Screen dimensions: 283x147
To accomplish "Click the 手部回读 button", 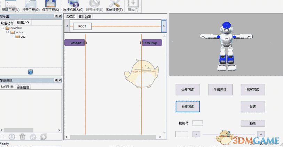I will [x=220, y=90].
